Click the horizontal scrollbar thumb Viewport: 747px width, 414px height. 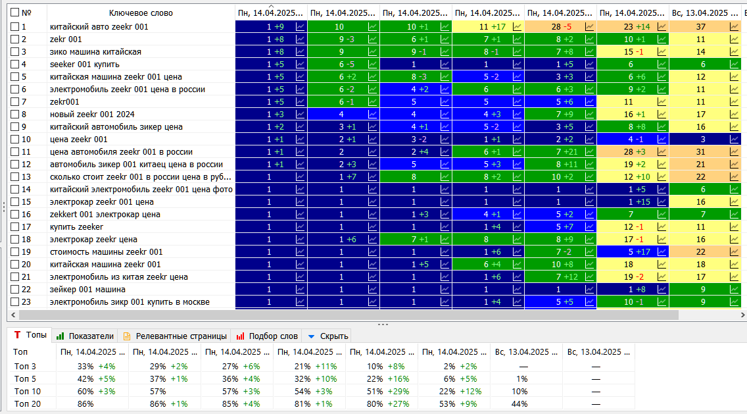(x=349, y=315)
